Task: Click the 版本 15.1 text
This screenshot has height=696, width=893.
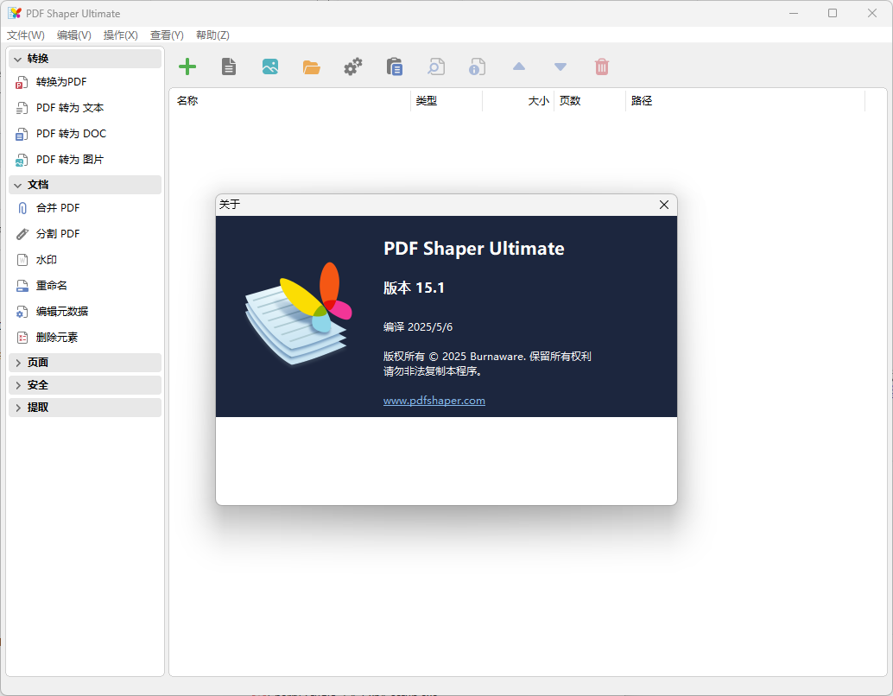Action: point(414,288)
